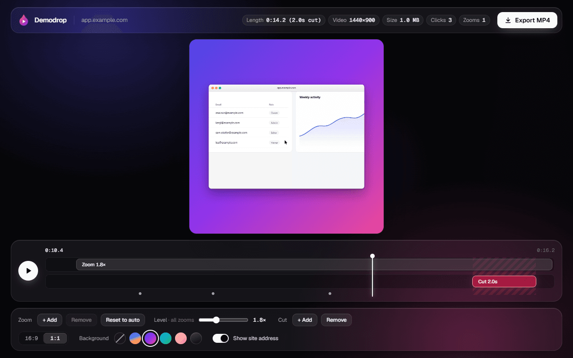Viewport: 573px width, 358px height.
Task: Click the Size 1.0 MB pill
Action: tap(403, 20)
